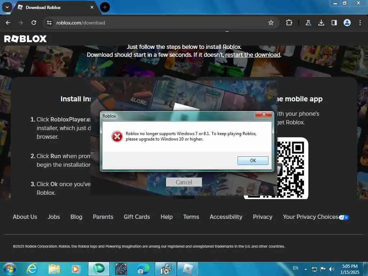Image resolution: width=368 pixels, height=276 pixels.
Task: Select the Download Roblox tab
Action: (55, 7)
